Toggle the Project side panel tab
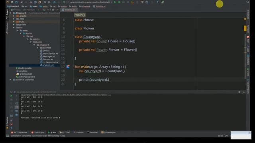The width and height of the screenshot is (255, 143). [x=7, y=14]
